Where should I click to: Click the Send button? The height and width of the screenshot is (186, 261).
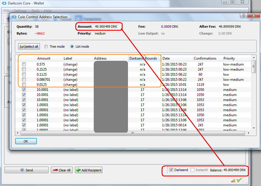click(26, 170)
